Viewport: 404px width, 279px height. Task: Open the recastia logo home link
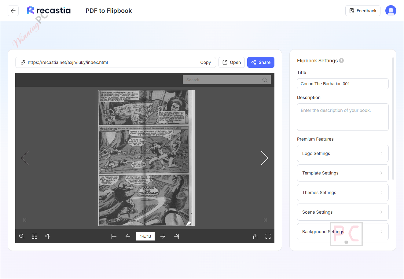tap(49, 10)
